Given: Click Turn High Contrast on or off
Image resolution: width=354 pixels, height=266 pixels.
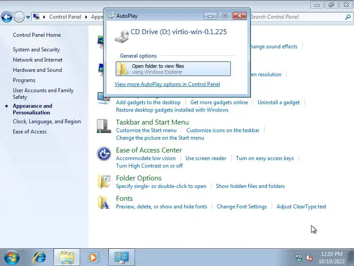Looking at the screenshot, I should [150, 166].
